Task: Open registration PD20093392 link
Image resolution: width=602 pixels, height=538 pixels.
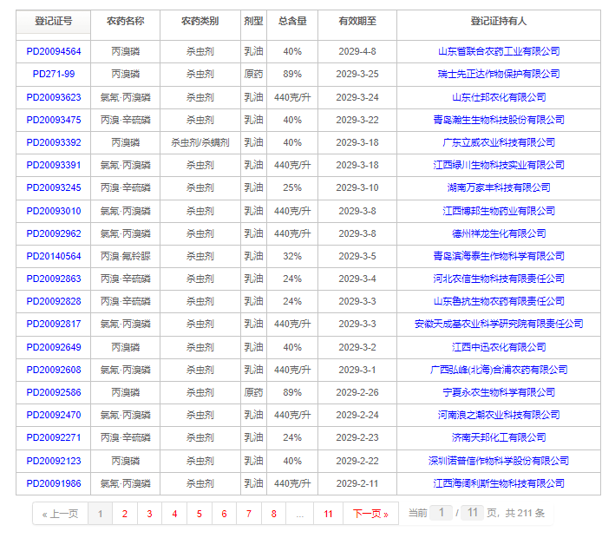Action: click(x=54, y=142)
